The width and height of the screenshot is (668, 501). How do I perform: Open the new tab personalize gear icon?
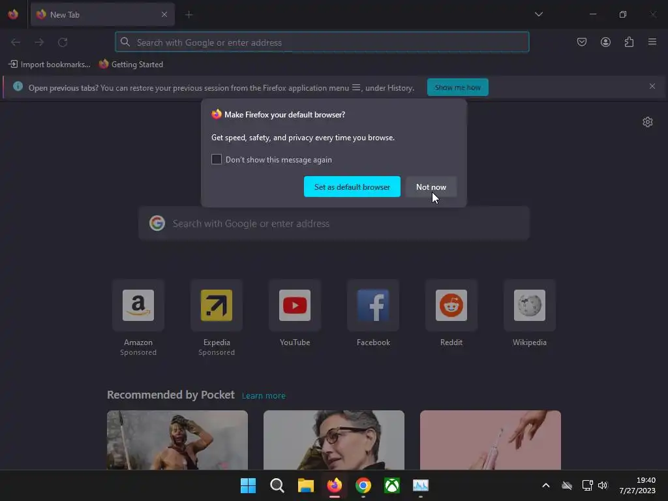pyautogui.click(x=648, y=122)
